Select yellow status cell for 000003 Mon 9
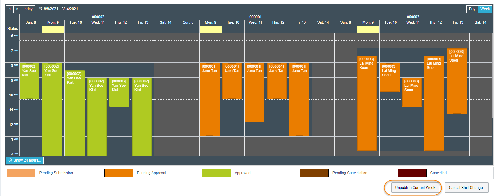Viewport: 497px width, 196px height. click(x=368, y=29)
